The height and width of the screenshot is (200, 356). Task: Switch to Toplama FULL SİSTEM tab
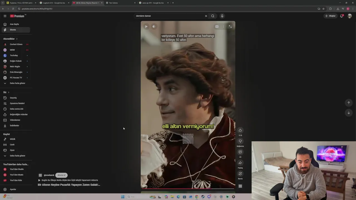(21, 3)
